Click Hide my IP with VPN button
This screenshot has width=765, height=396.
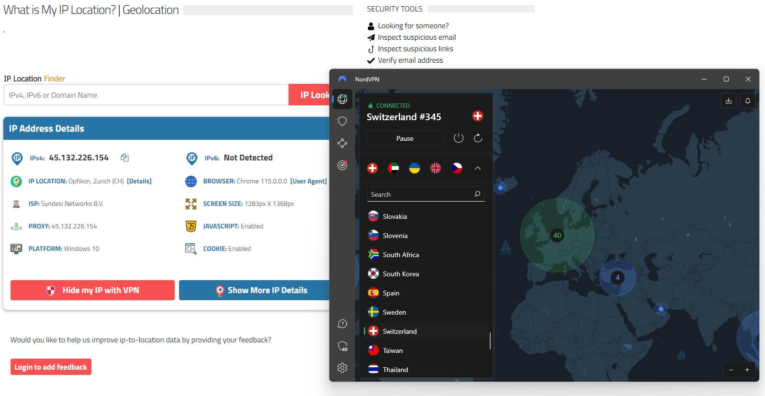pos(92,290)
